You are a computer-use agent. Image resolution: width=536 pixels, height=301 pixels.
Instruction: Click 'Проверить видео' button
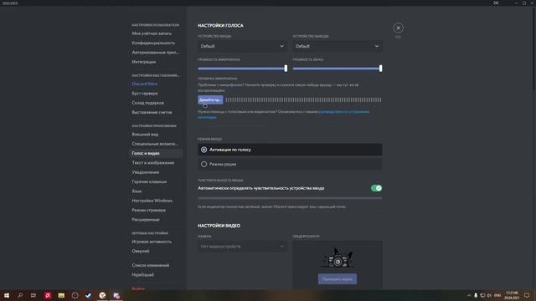338,279
